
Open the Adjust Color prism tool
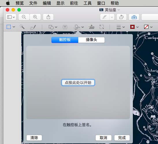coord(92,27)
